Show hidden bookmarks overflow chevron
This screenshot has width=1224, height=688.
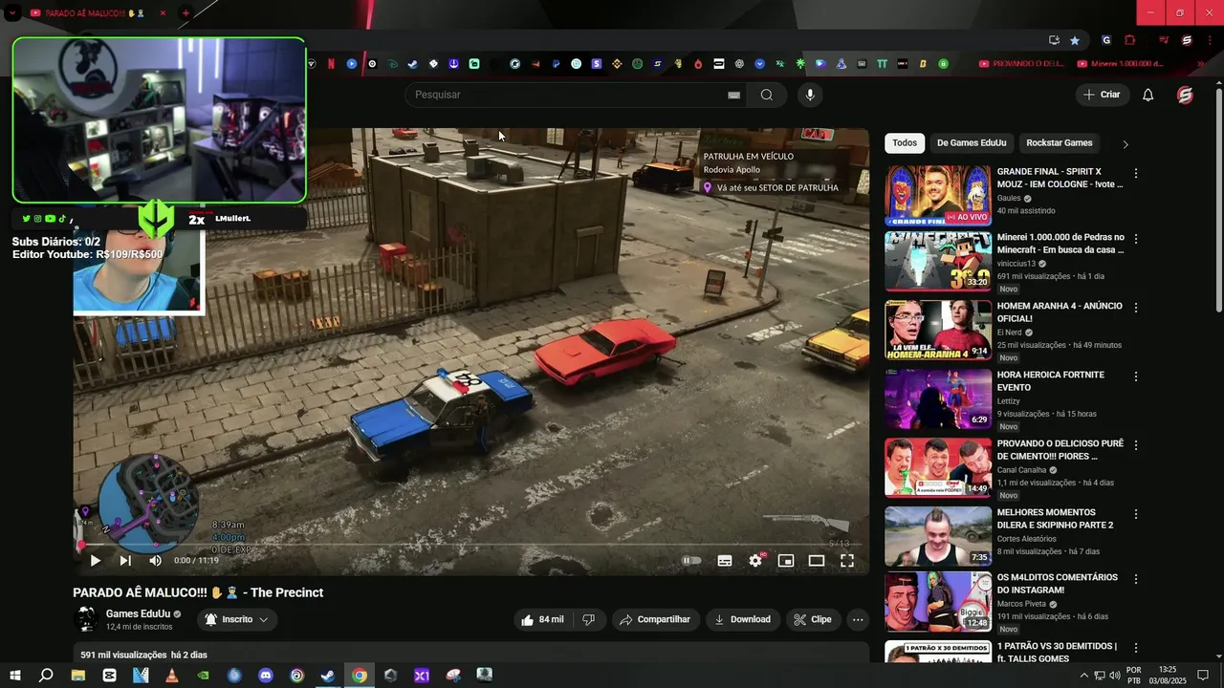[x=1200, y=64]
